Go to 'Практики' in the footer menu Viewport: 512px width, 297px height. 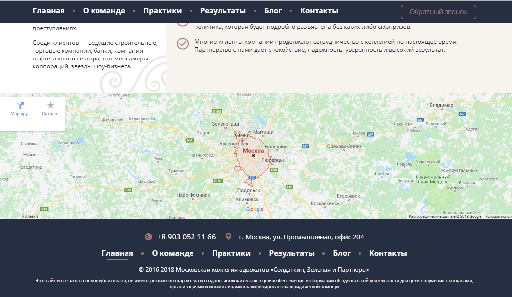231,253
